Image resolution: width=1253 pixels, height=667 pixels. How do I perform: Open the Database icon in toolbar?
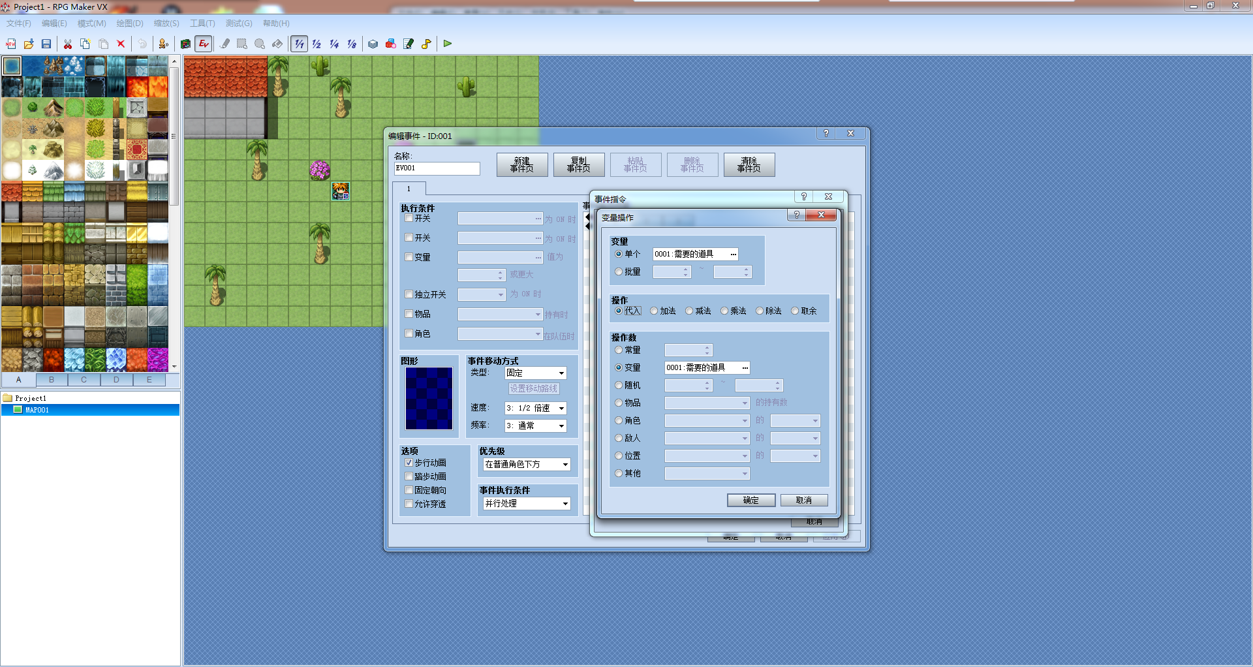click(x=373, y=44)
